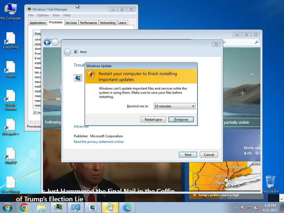
Task: Switch to the Applications tab
Action: tap(38, 23)
